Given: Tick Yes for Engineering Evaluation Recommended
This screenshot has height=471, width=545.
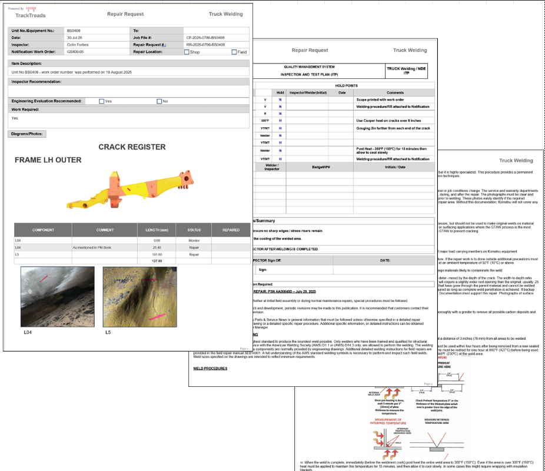Looking at the screenshot, I should pos(101,101).
